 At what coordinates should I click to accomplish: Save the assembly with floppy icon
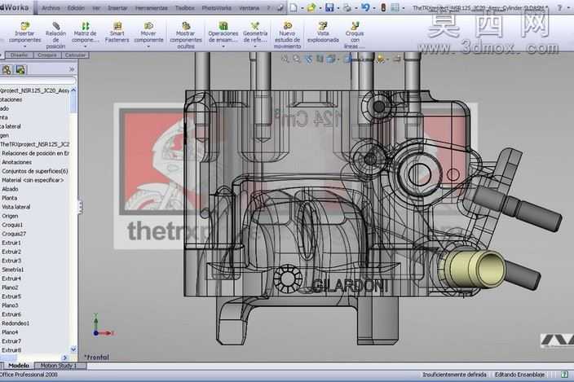click(329, 7)
